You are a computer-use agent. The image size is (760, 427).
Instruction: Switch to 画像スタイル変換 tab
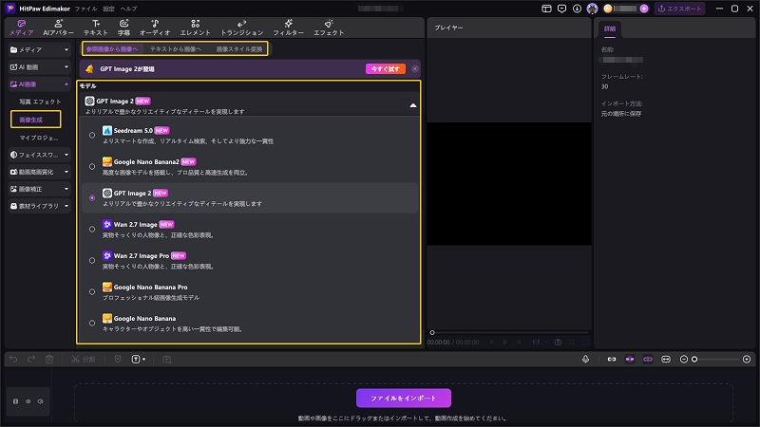tap(239, 49)
